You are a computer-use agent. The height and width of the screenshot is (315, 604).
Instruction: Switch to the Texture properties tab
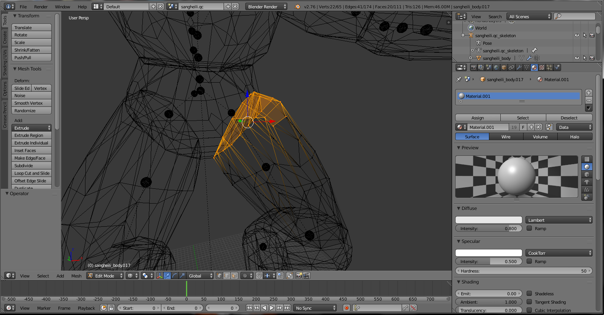(542, 67)
